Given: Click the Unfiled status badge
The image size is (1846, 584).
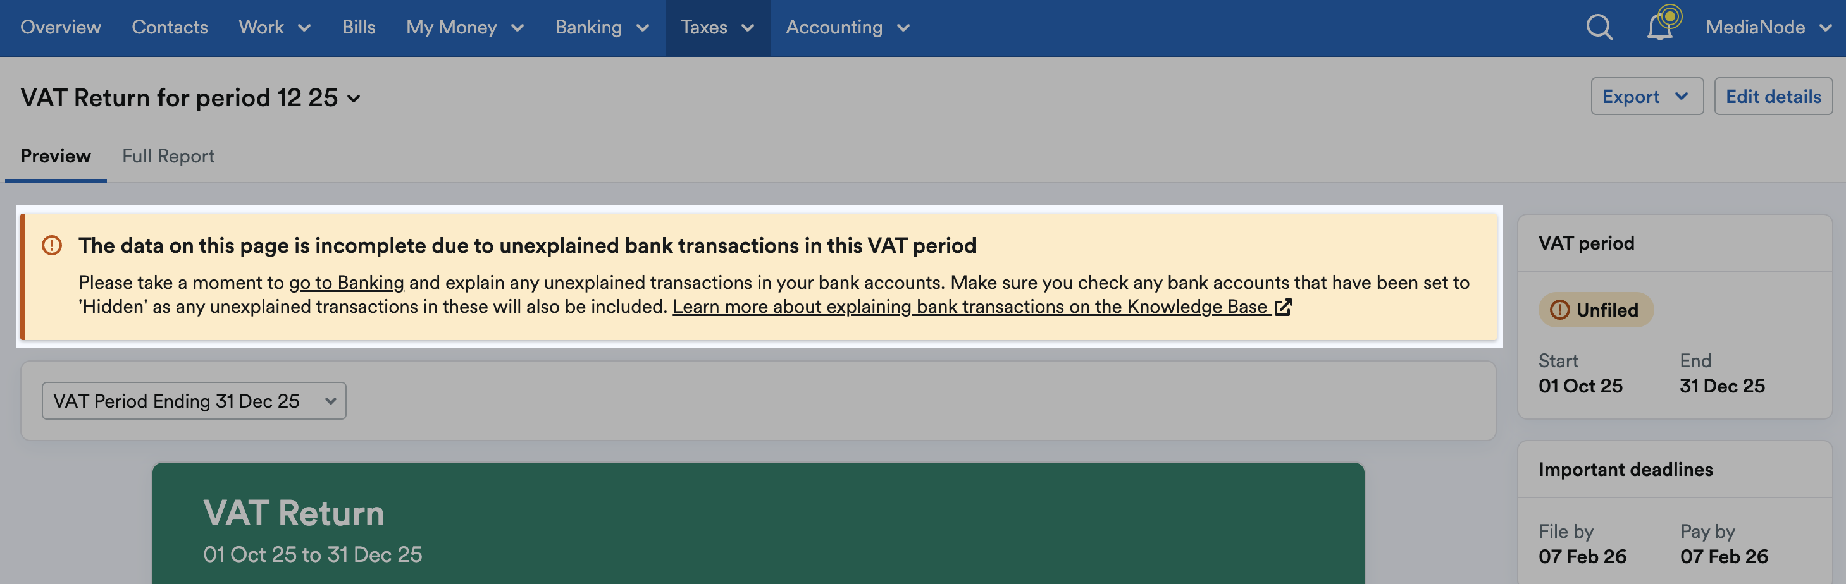Looking at the screenshot, I should pos(1595,310).
